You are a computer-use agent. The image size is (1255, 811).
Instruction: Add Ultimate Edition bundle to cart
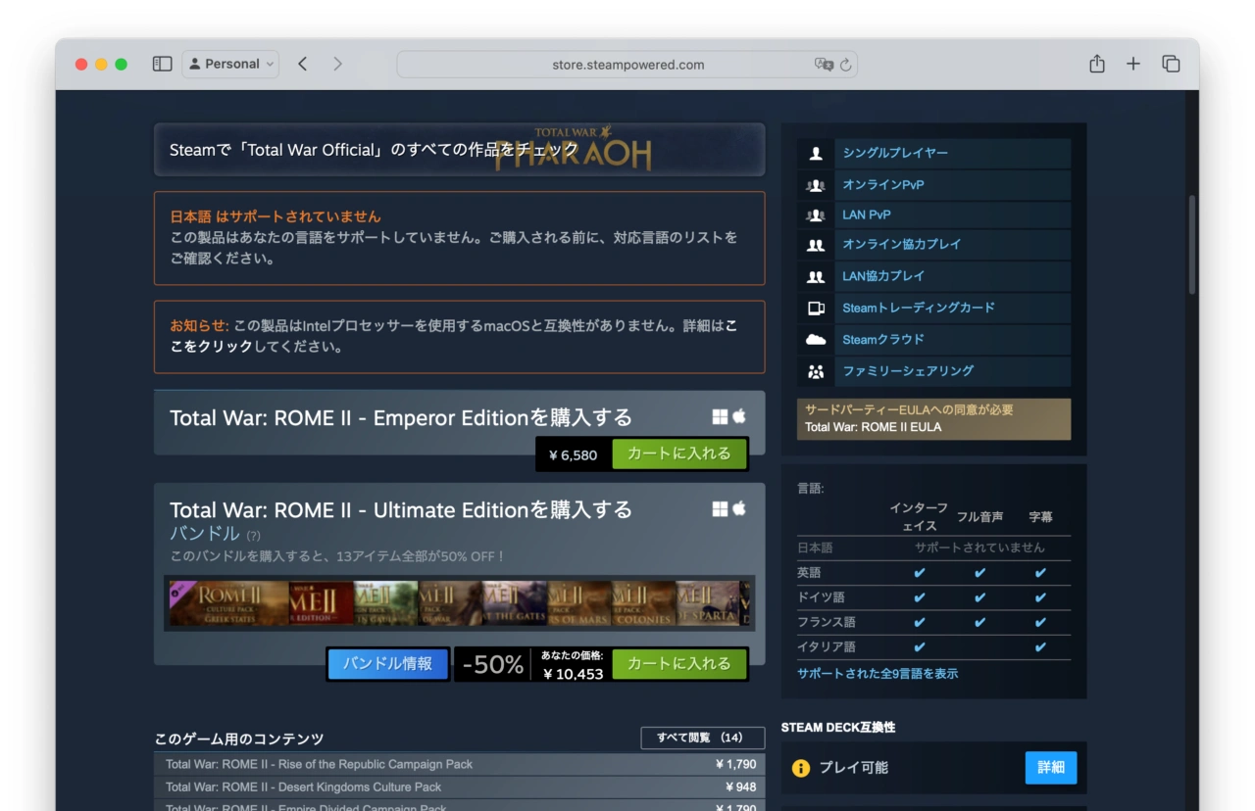coord(678,663)
